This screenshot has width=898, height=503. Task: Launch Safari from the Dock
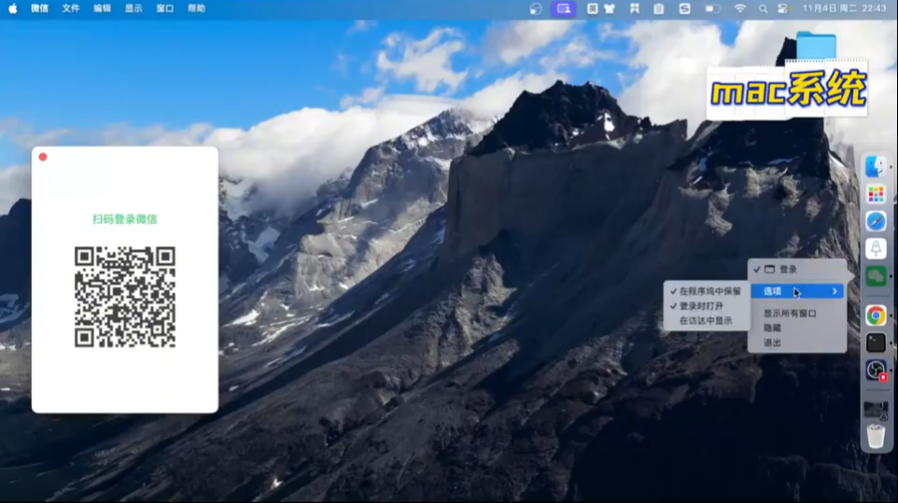click(x=876, y=221)
